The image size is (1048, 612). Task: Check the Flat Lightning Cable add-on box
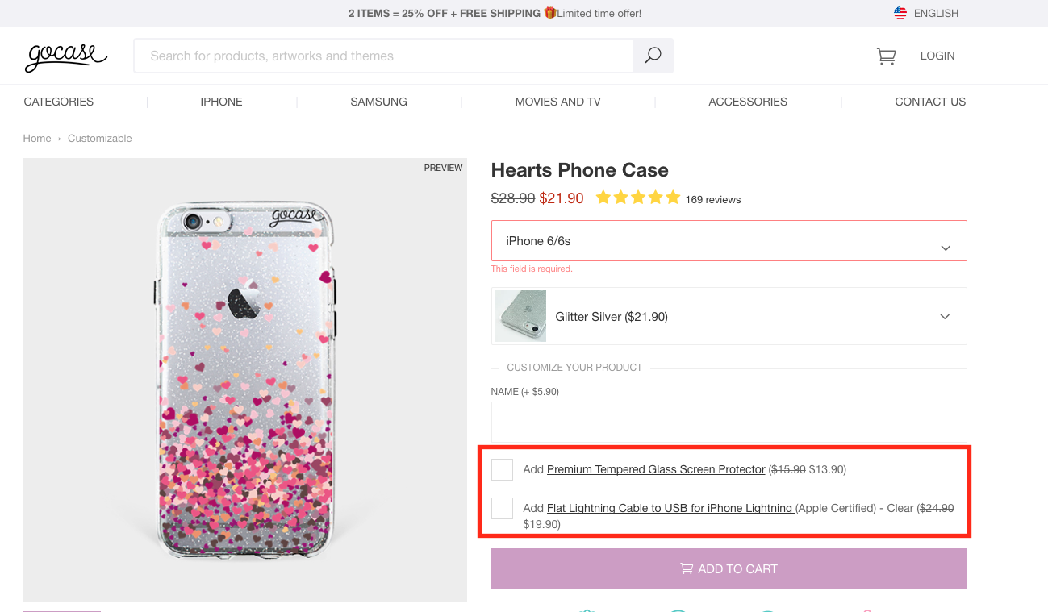[502, 508]
